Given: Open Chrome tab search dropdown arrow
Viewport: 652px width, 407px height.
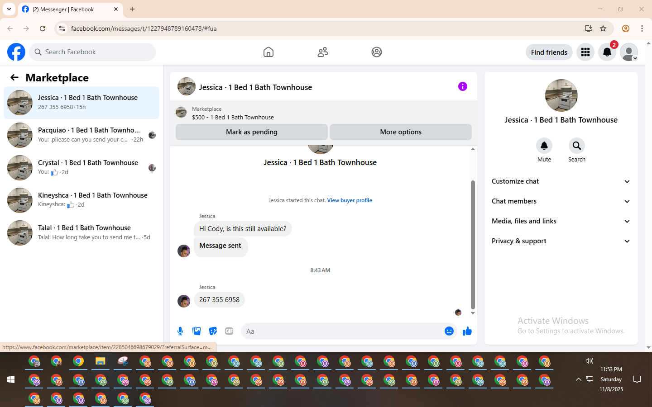Looking at the screenshot, I should coord(9,9).
